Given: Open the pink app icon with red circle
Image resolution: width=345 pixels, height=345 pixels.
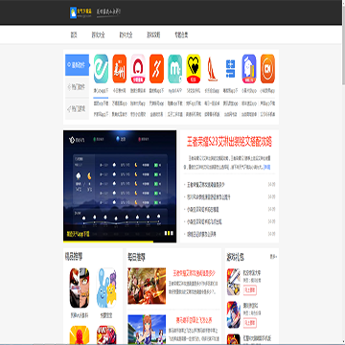Looking at the screenshot, I should [x=138, y=69].
